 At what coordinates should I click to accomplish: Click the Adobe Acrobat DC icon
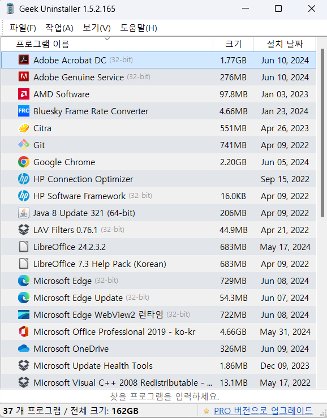(x=24, y=60)
